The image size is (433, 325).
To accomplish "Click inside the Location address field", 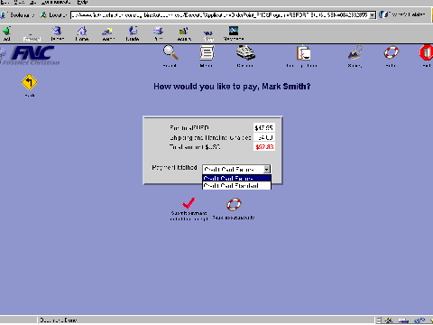I will point(219,14).
